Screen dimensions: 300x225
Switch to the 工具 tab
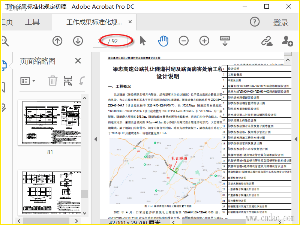coord(32,22)
